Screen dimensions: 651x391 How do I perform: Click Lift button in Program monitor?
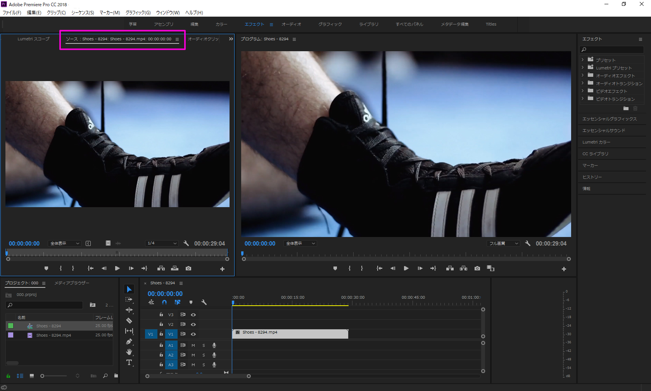pos(450,268)
